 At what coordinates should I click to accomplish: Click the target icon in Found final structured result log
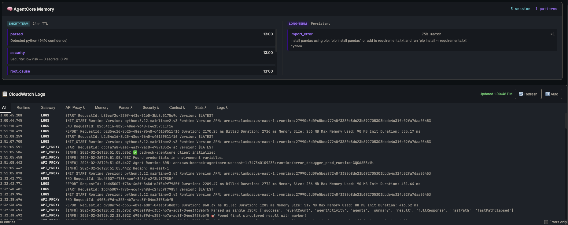click(x=213, y=216)
